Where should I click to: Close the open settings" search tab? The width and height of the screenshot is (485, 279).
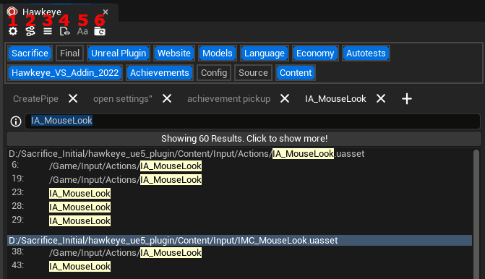pyautogui.click(x=167, y=99)
